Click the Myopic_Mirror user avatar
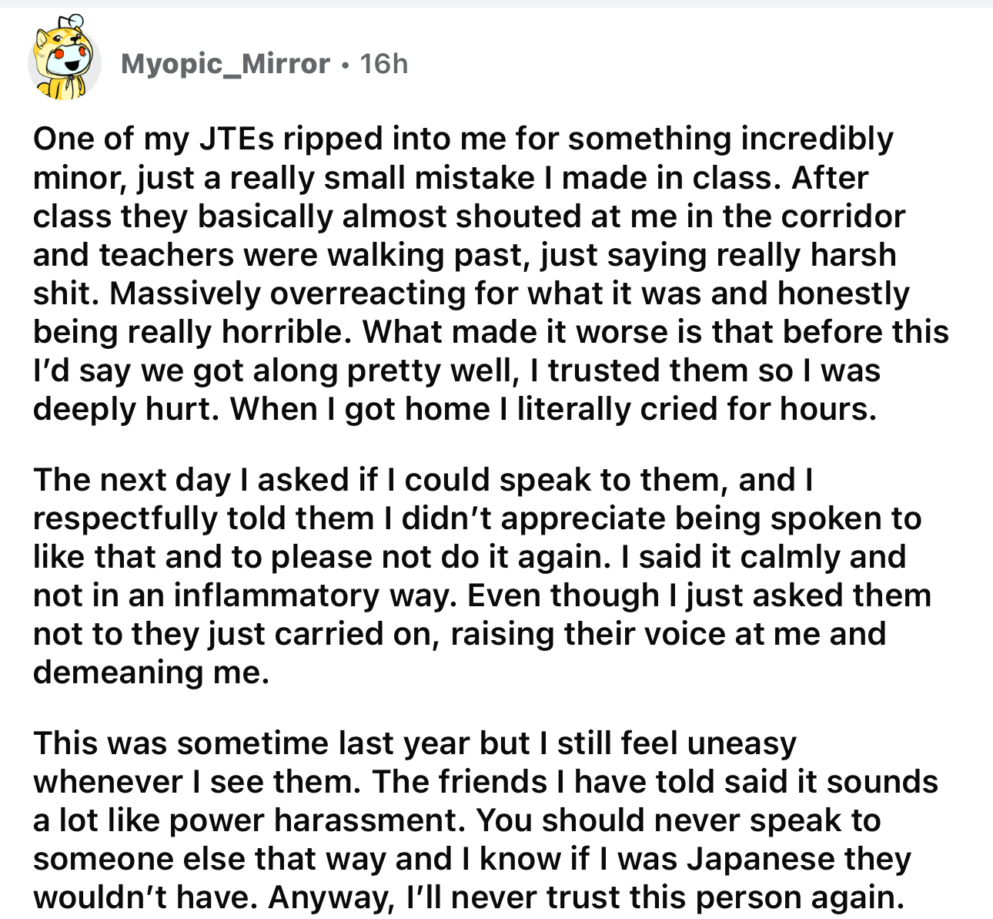The image size is (993, 919). click(x=65, y=60)
